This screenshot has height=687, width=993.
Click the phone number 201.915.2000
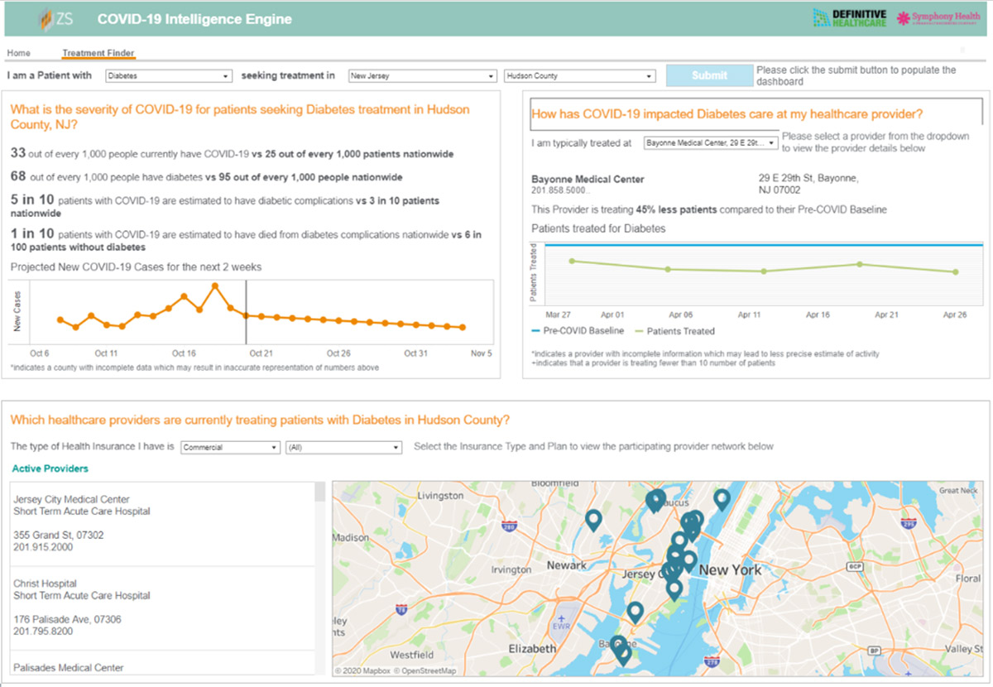[43, 547]
